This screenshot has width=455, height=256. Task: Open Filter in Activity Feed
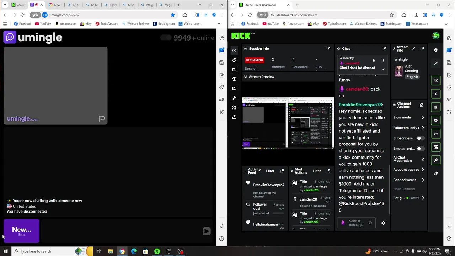point(270,171)
